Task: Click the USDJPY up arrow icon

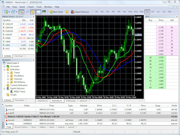Action: 4,35
